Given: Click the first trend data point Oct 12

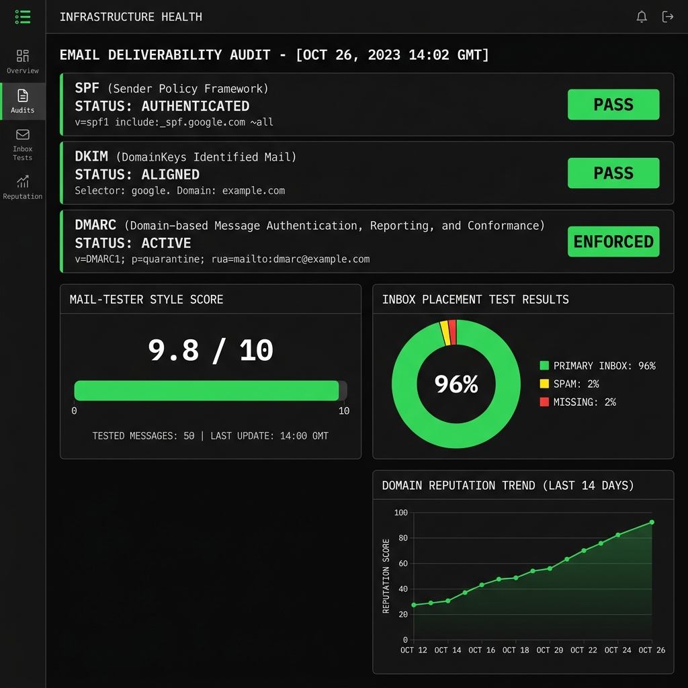Looking at the screenshot, I should [x=414, y=605].
